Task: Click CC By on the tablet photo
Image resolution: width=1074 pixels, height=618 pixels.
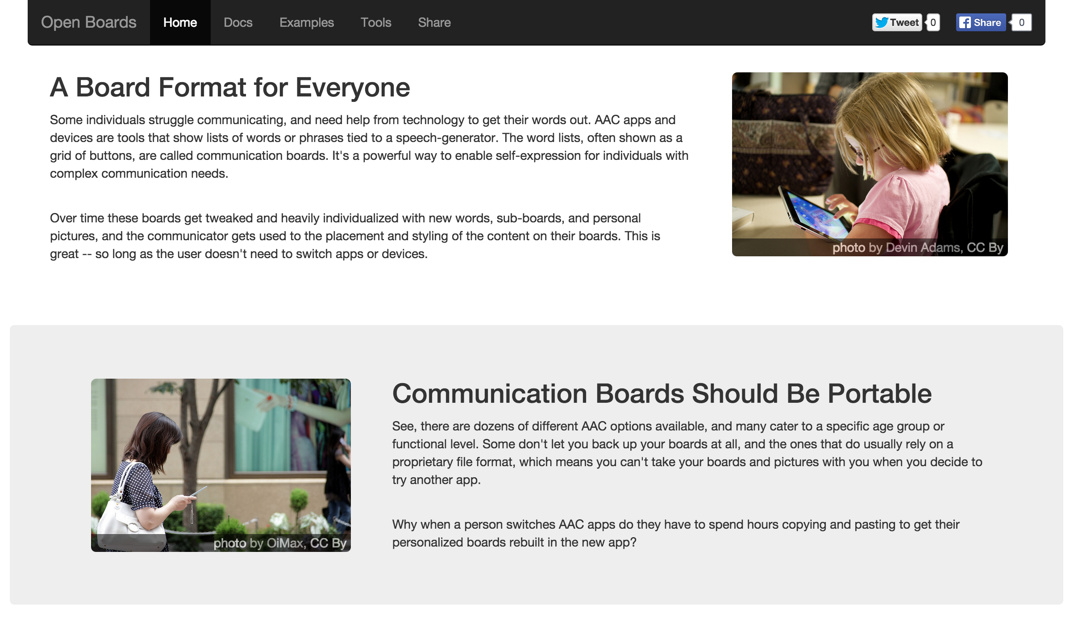Action: (x=985, y=248)
